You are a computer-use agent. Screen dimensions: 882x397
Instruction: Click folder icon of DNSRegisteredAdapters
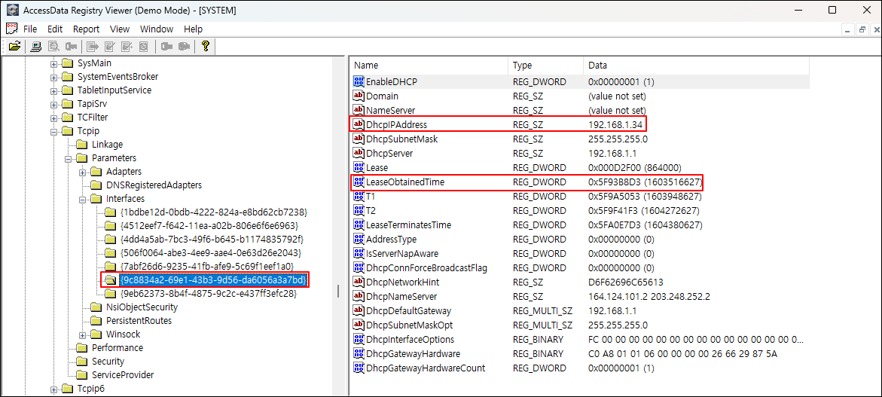click(x=96, y=185)
